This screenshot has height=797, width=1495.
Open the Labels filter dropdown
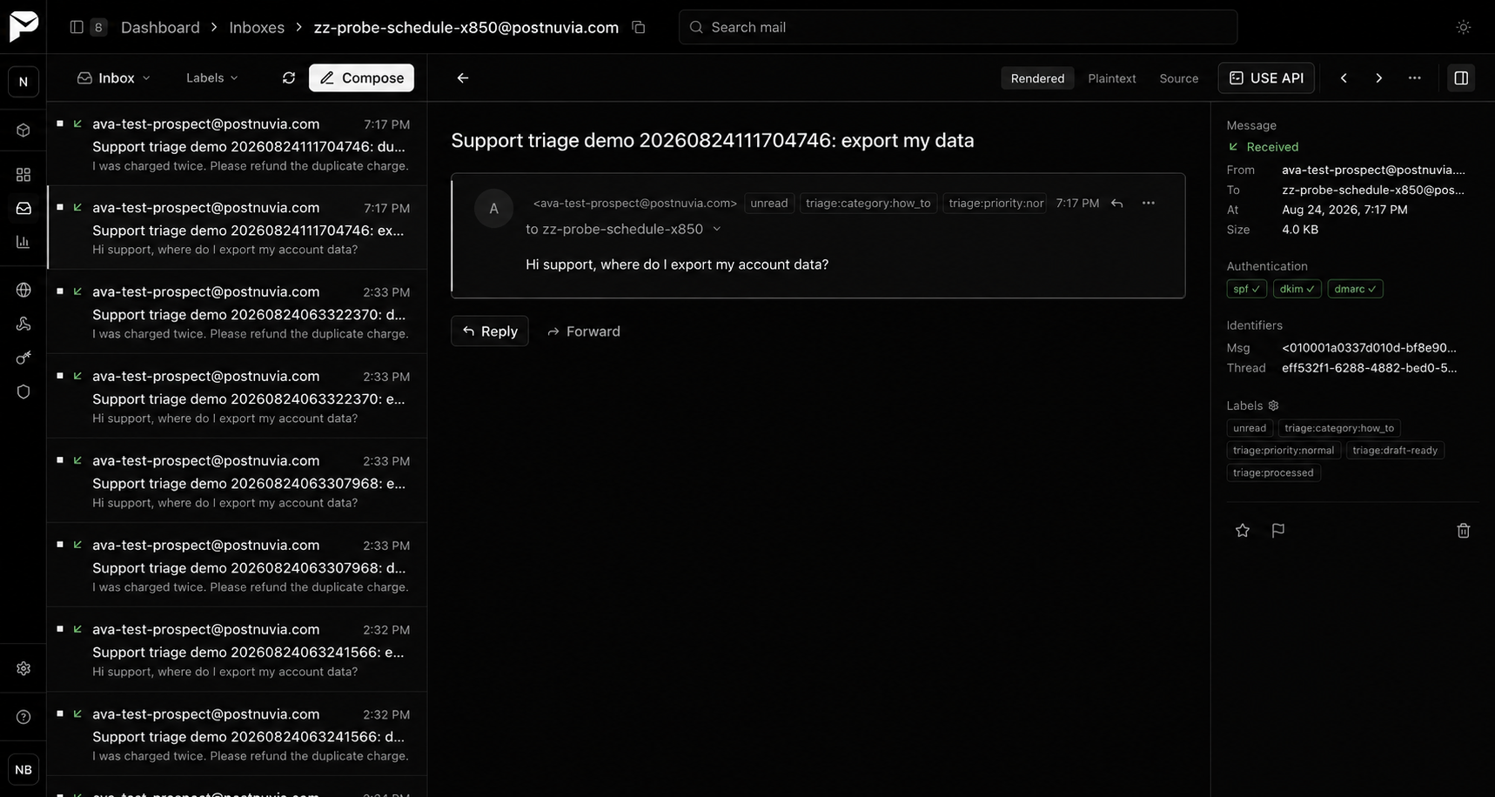tap(212, 77)
